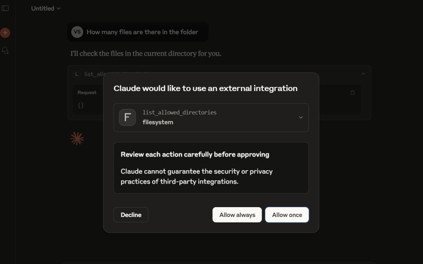Click the Claude spark logo
Screen dimensions: 423x264
(x=77, y=138)
